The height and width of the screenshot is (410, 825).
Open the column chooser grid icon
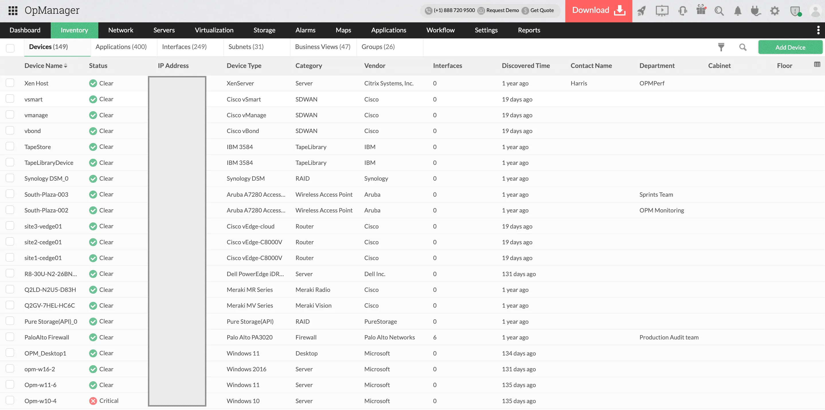pos(817,65)
